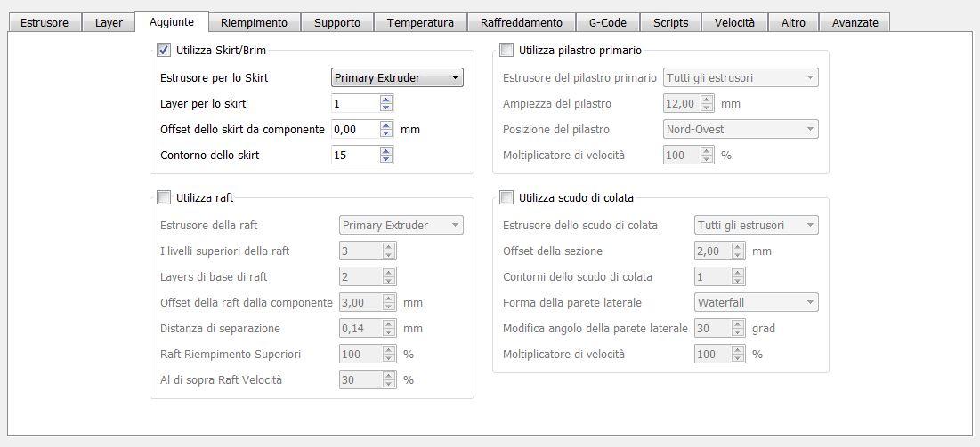The width and height of the screenshot is (980, 447).
Task: Increase Contorno dello skirt value
Action: [385, 151]
